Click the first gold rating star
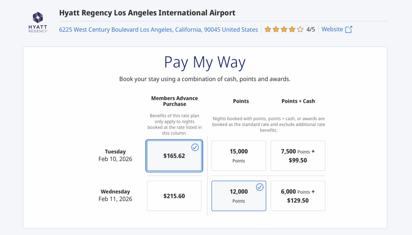Image resolution: width=412 pixels, height=235 pixels. tap(268, 29)
